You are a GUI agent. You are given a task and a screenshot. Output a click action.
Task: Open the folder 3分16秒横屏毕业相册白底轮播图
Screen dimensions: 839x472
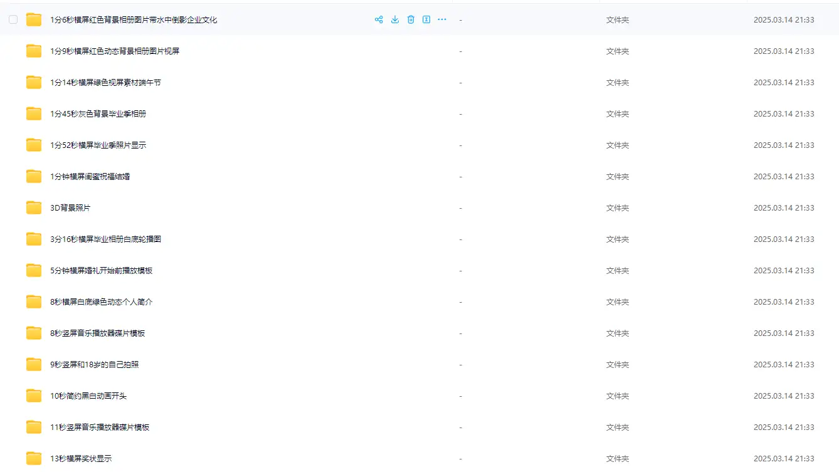(105, 239)
